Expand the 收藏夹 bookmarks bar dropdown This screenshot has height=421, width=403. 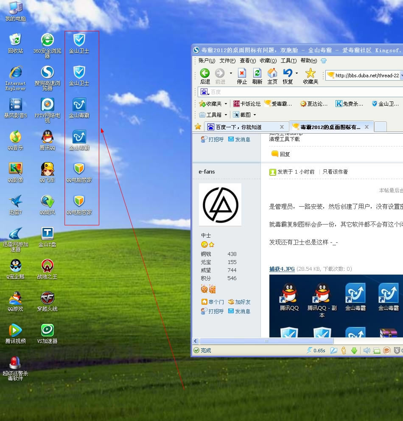[x=226, y=104]
